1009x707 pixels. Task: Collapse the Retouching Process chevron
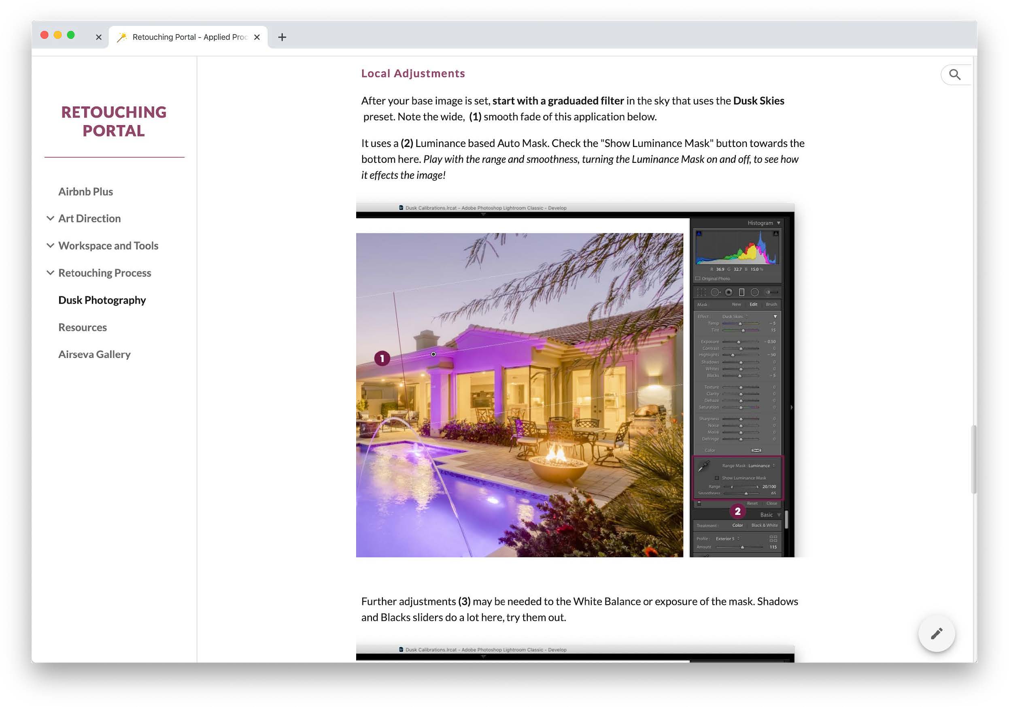[x=51, y=273]
